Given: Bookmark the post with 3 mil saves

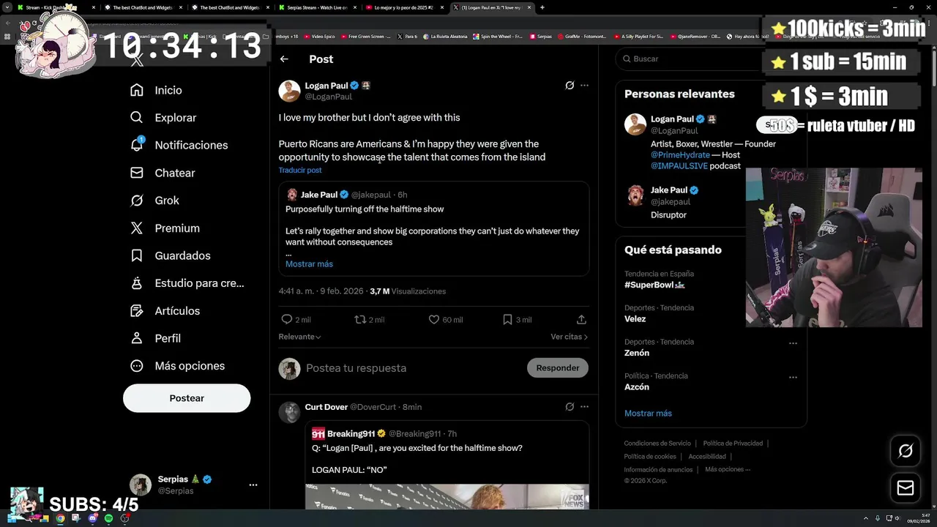Looking at the screenshot, I should point(507,319).
